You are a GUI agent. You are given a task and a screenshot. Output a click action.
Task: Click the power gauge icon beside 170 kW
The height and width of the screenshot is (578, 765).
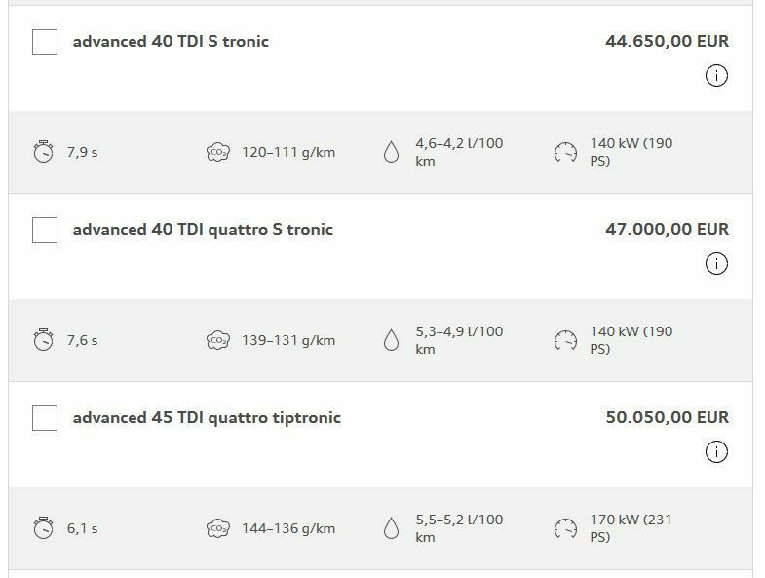565,528
